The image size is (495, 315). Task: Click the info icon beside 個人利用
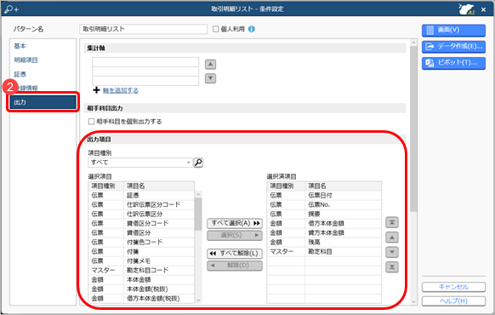click(251, 29)
